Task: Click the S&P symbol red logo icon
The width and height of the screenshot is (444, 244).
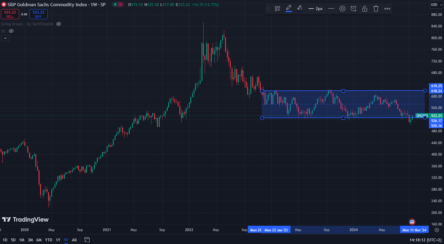Action: click(x=4, y=4)
